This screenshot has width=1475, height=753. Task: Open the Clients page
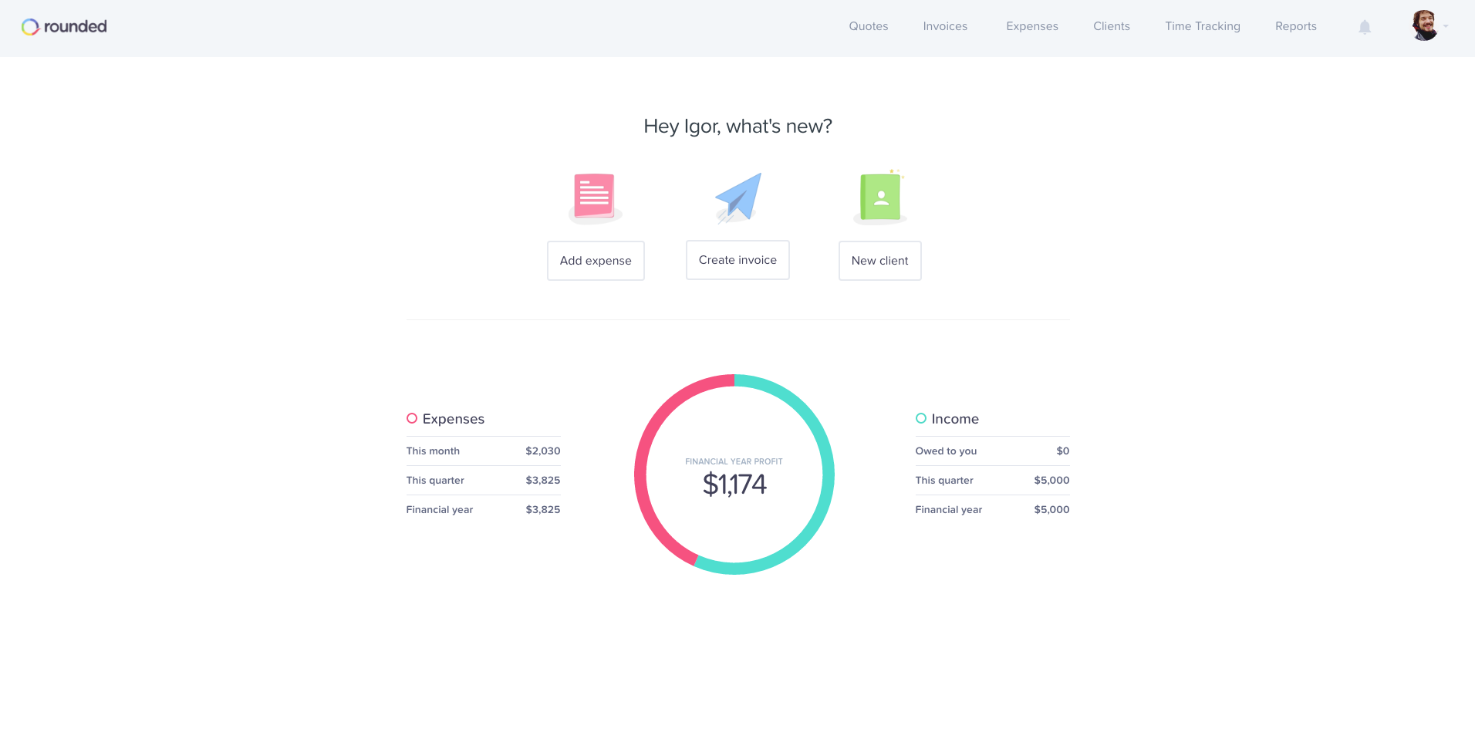coord(1111,26)
